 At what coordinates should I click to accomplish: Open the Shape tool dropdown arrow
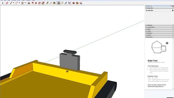(x=25, y=3)
